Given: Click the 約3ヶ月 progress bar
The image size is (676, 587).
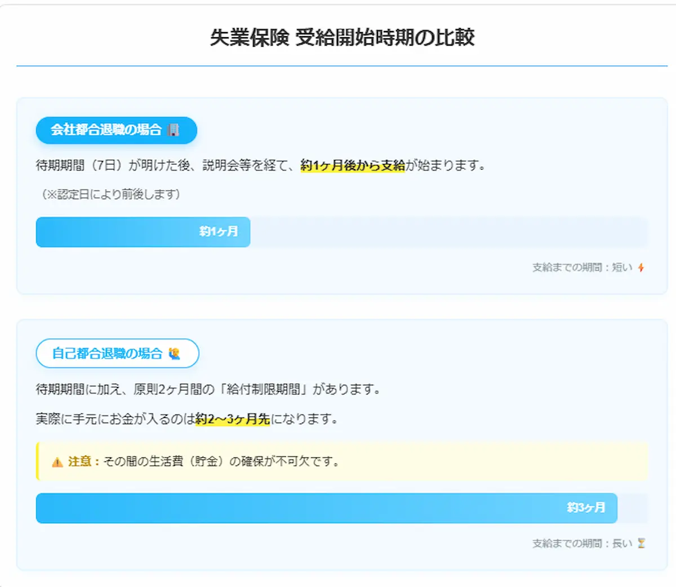Looking at the screenshot, I should tap(327, 508).
